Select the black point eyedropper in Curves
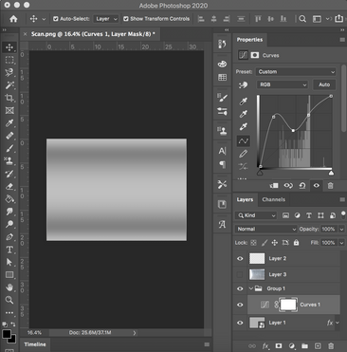Viewport: 347px width, 352px height. point(244,102)
